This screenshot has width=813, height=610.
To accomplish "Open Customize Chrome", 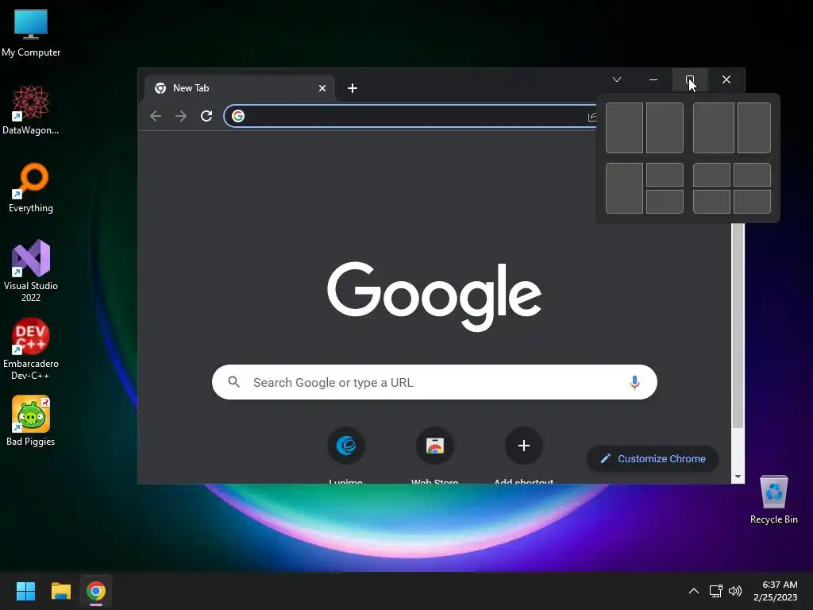I will click(653, 458).
